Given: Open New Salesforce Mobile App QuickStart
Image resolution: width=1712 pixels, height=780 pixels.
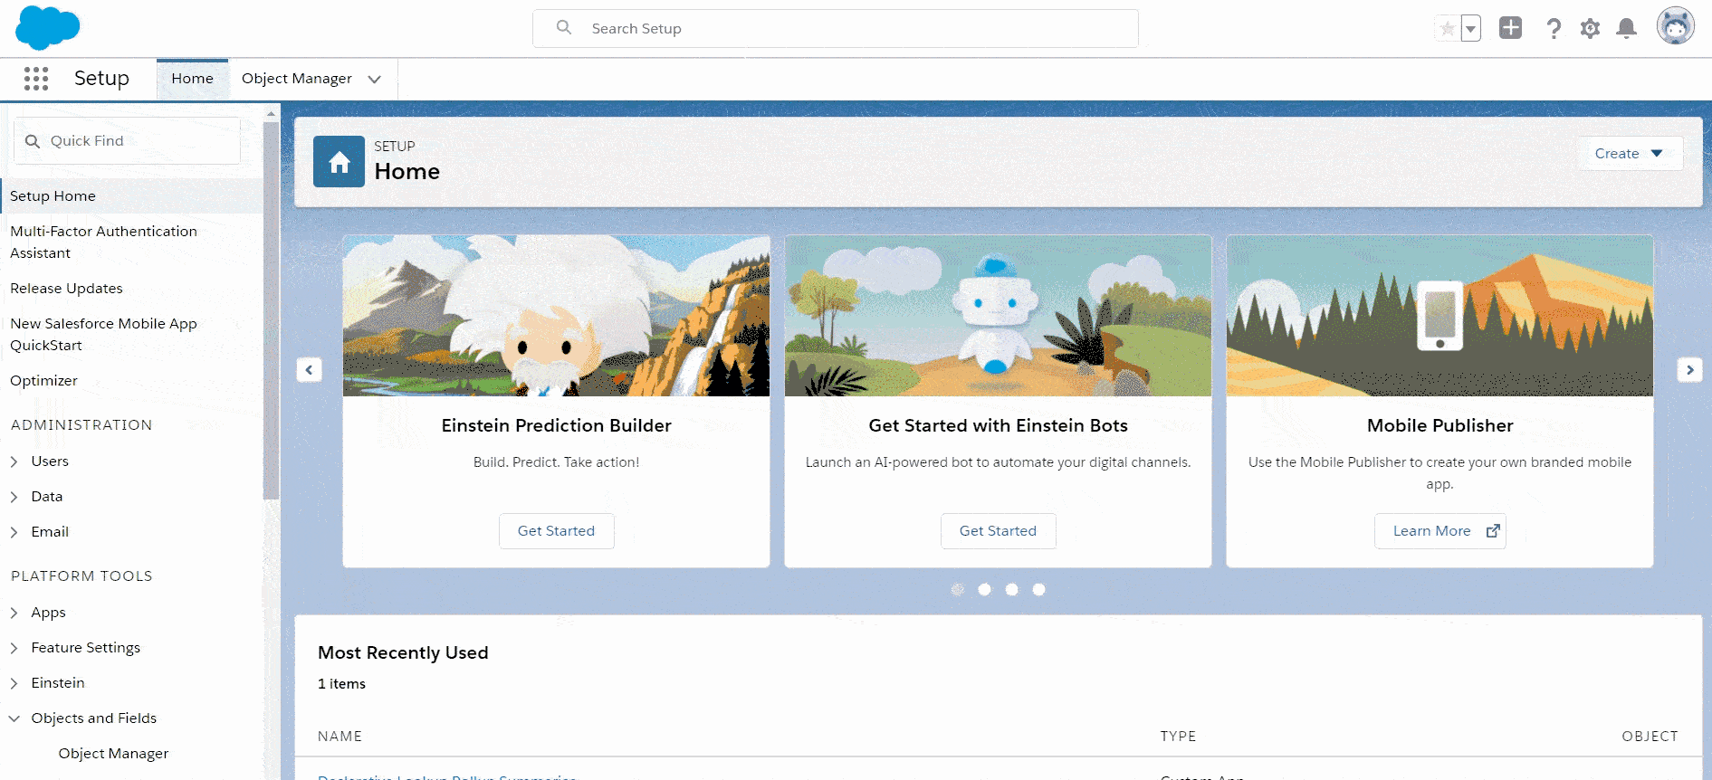Looking at the screenshot, I should [104, 335].
